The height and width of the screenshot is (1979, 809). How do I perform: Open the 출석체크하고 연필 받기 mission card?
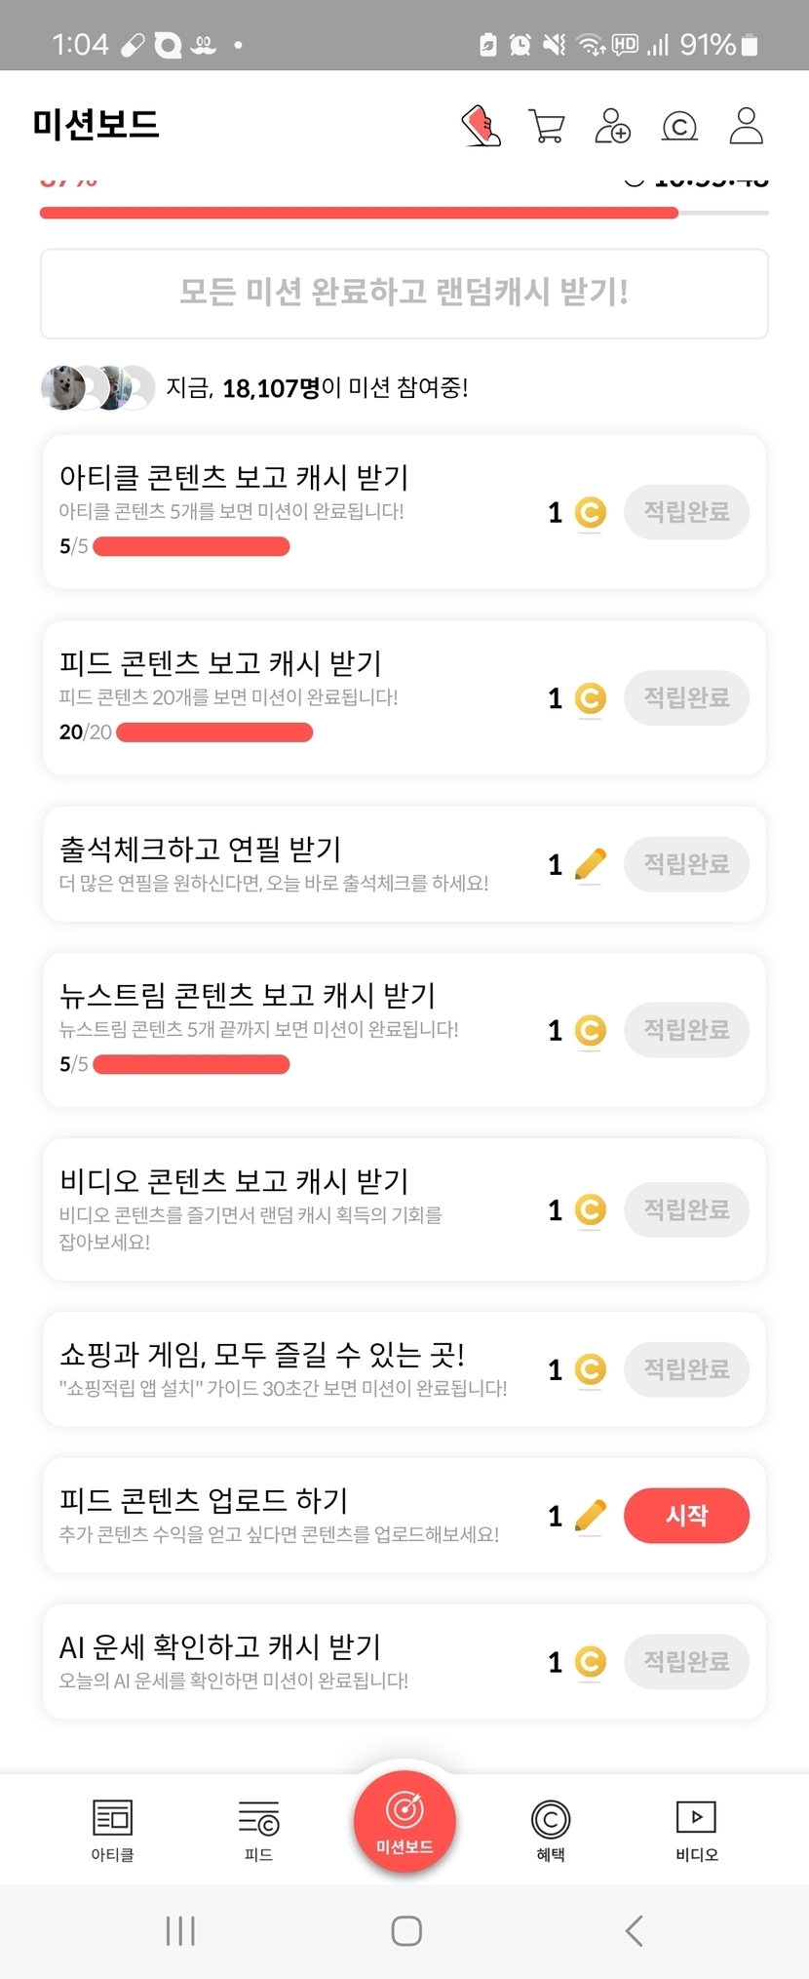pyautogui.click(x=292, y=863)
